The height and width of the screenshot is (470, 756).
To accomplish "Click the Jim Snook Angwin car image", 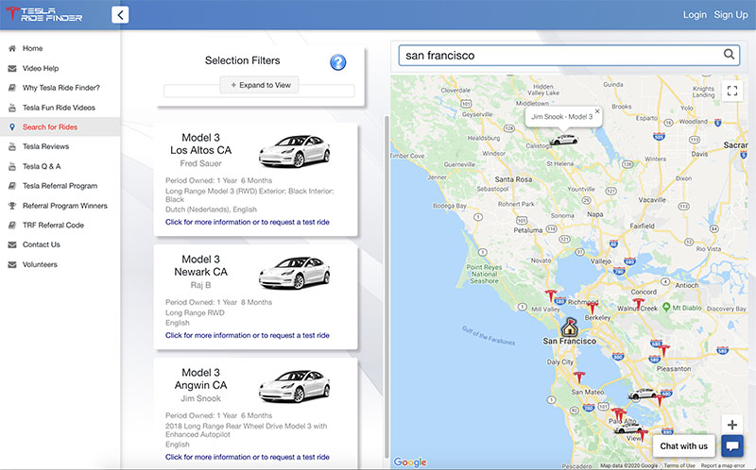I will (295, 386).
